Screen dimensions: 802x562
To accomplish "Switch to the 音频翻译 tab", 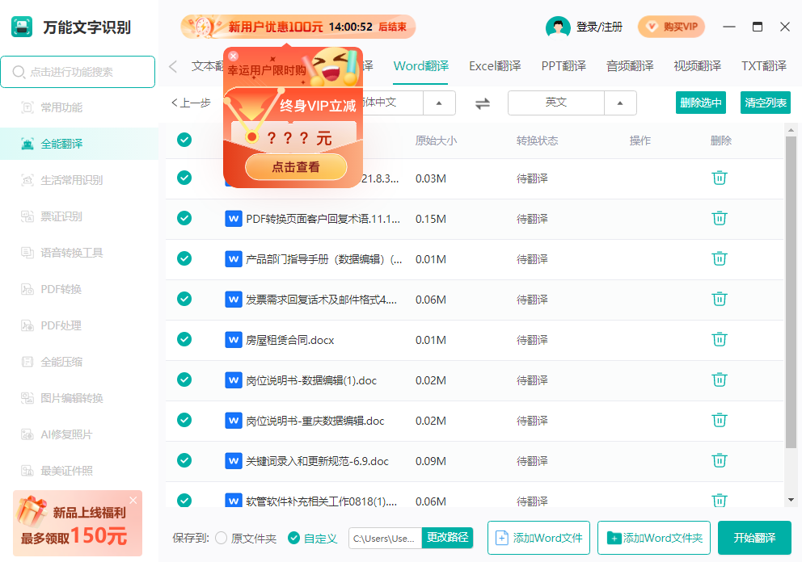I will coord(630,66).
